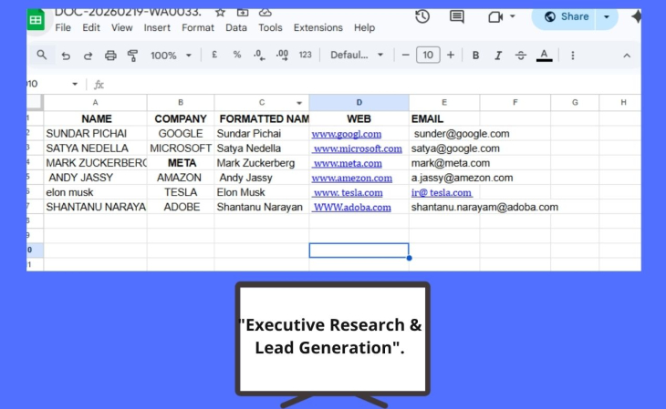Open column C filter dropdown arrow
Screen dimensions: 666x409
tap(299, 103)
